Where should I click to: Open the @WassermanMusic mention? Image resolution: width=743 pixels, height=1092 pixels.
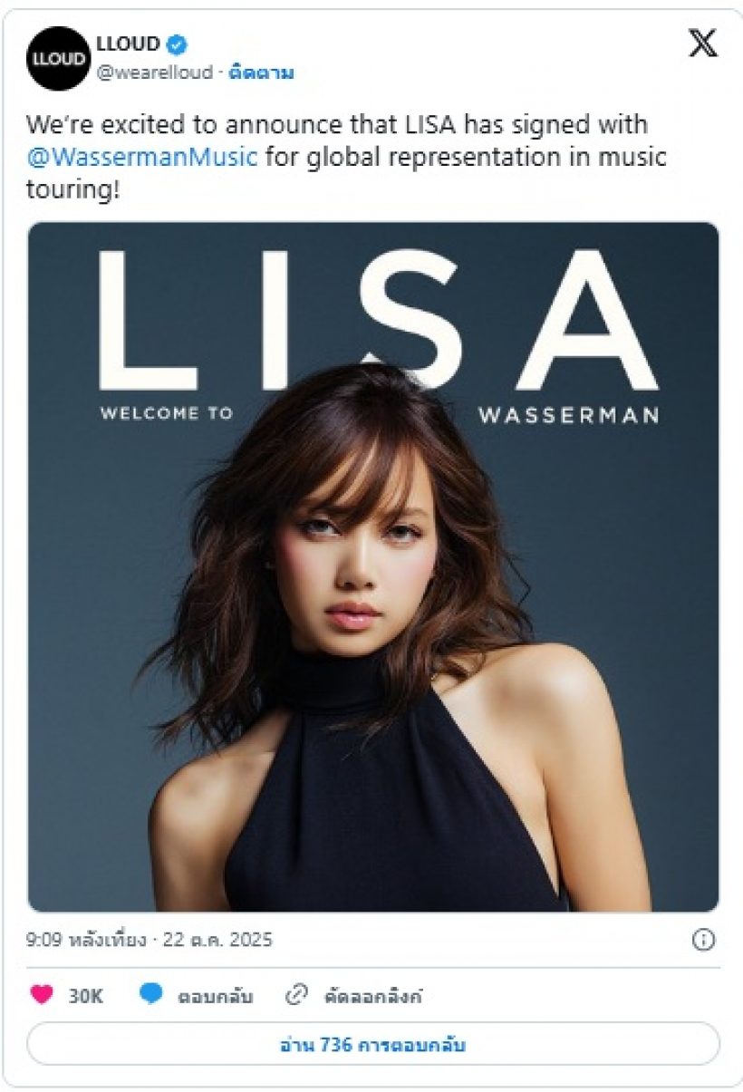pyautogui.click(x=142, y=157)
